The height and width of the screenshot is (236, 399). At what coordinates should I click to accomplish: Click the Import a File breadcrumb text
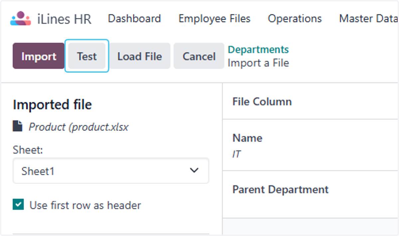pos(258,63)
